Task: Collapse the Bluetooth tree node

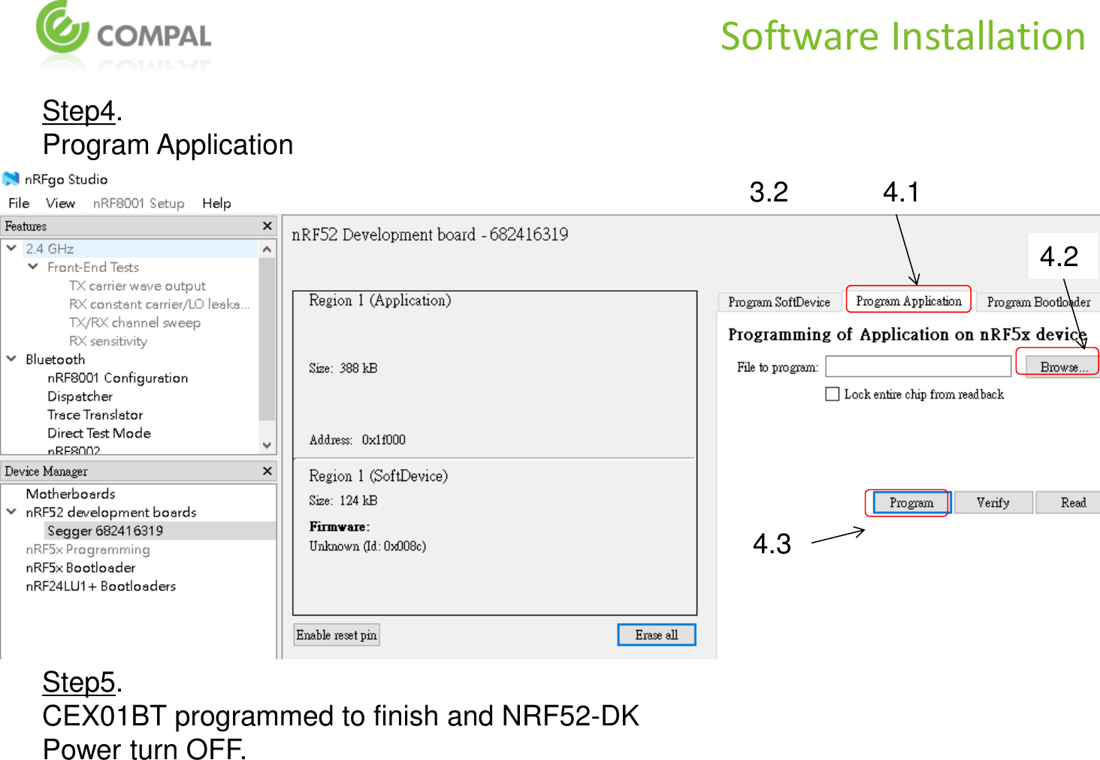Action: [x=11, y=359]
